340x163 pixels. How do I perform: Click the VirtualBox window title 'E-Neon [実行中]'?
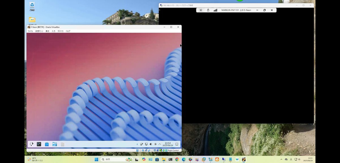(x=45, y=27)
